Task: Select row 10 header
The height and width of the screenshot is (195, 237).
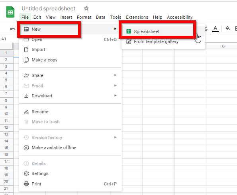Action: coord(6,114)
